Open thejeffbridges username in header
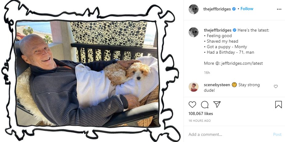The width and height of the screenshot is (285, 142). (217, 9)
